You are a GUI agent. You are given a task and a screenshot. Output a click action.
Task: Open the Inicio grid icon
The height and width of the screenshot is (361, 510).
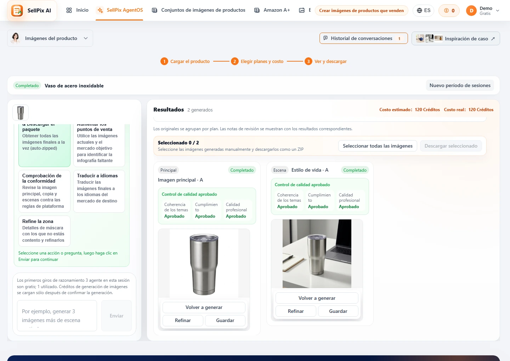coord(69,10)
